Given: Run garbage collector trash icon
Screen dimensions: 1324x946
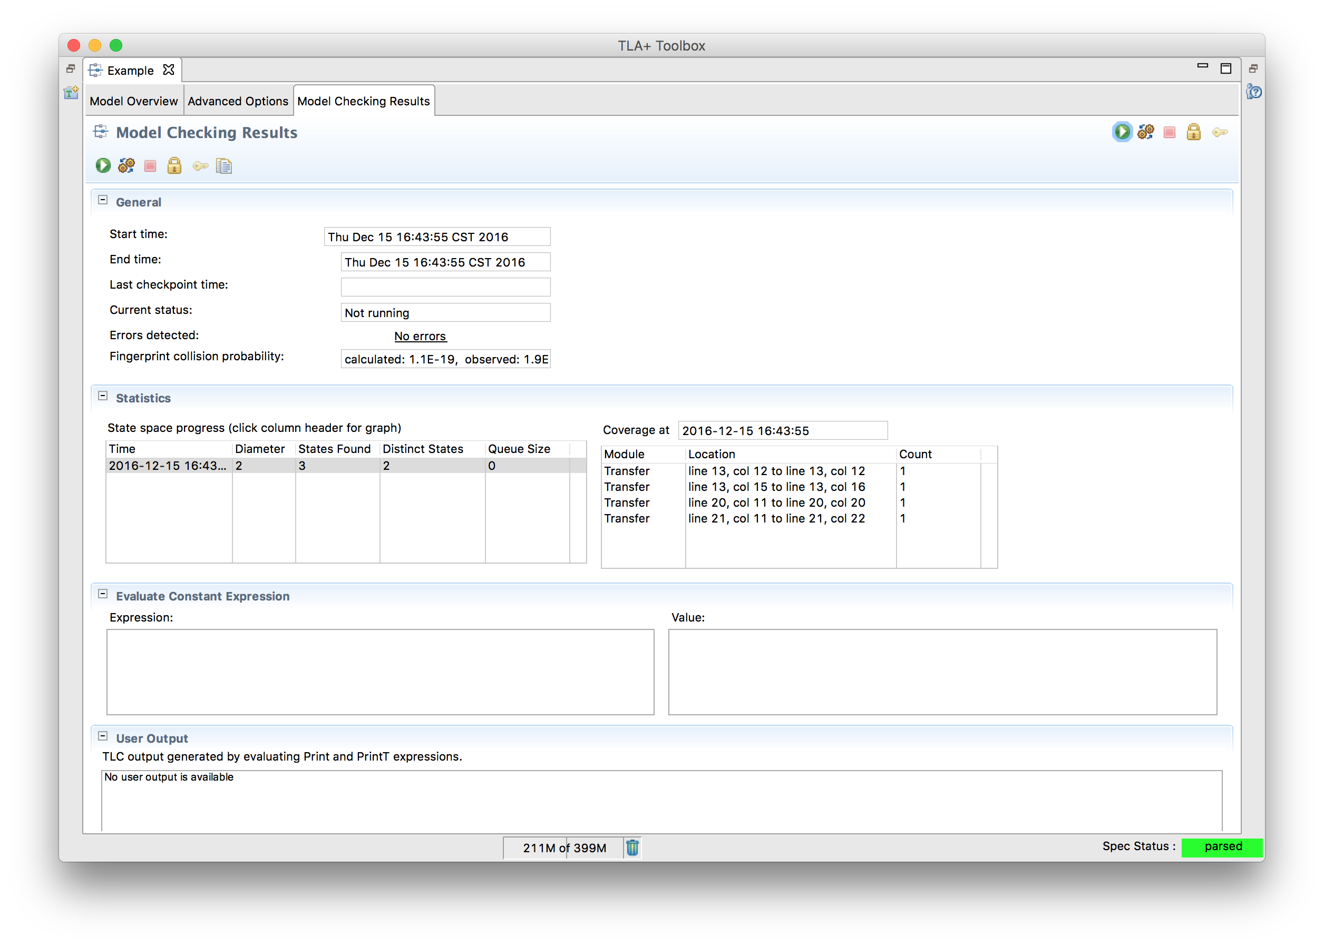Looking at the screenshot, I should (632, 848).
